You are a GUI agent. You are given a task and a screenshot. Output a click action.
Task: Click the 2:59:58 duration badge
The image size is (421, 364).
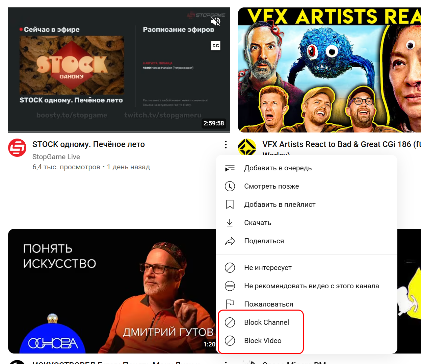click(214, 123)
